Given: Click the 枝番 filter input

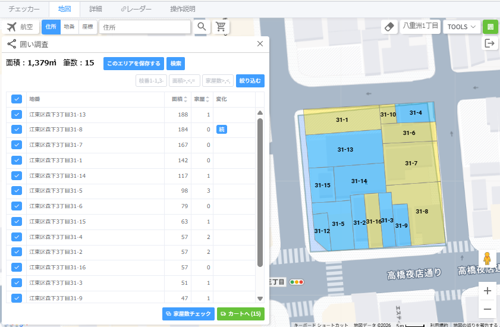Looking at the screenshot, I should (151, 81).
